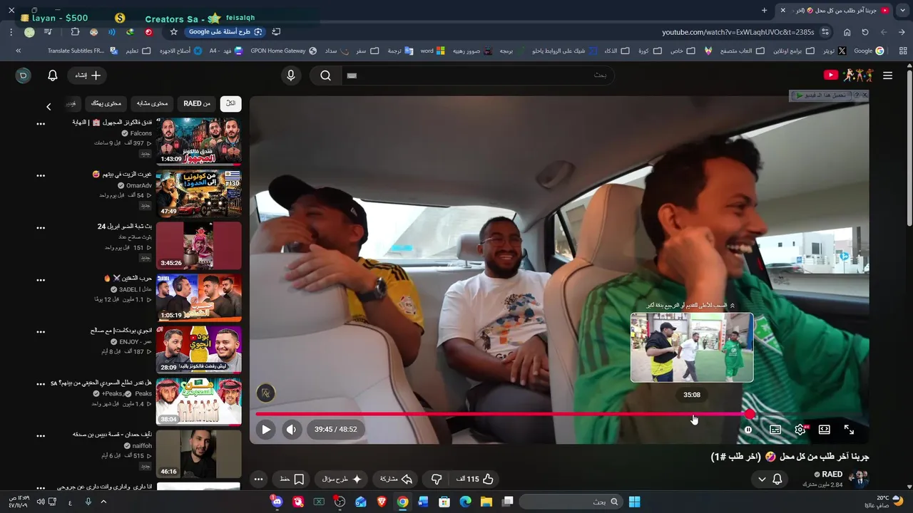Open the Google bookmark
Viewport: 913px width, 513px height.
point(869,51)
